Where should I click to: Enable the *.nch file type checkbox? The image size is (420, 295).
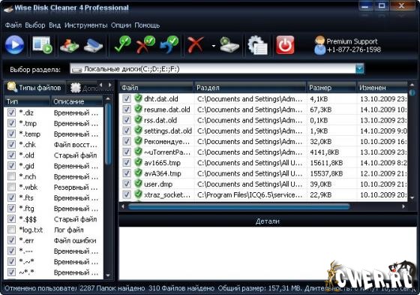[11, 176]
